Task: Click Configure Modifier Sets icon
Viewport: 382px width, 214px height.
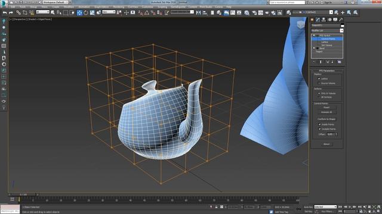Action: point(340,62)
